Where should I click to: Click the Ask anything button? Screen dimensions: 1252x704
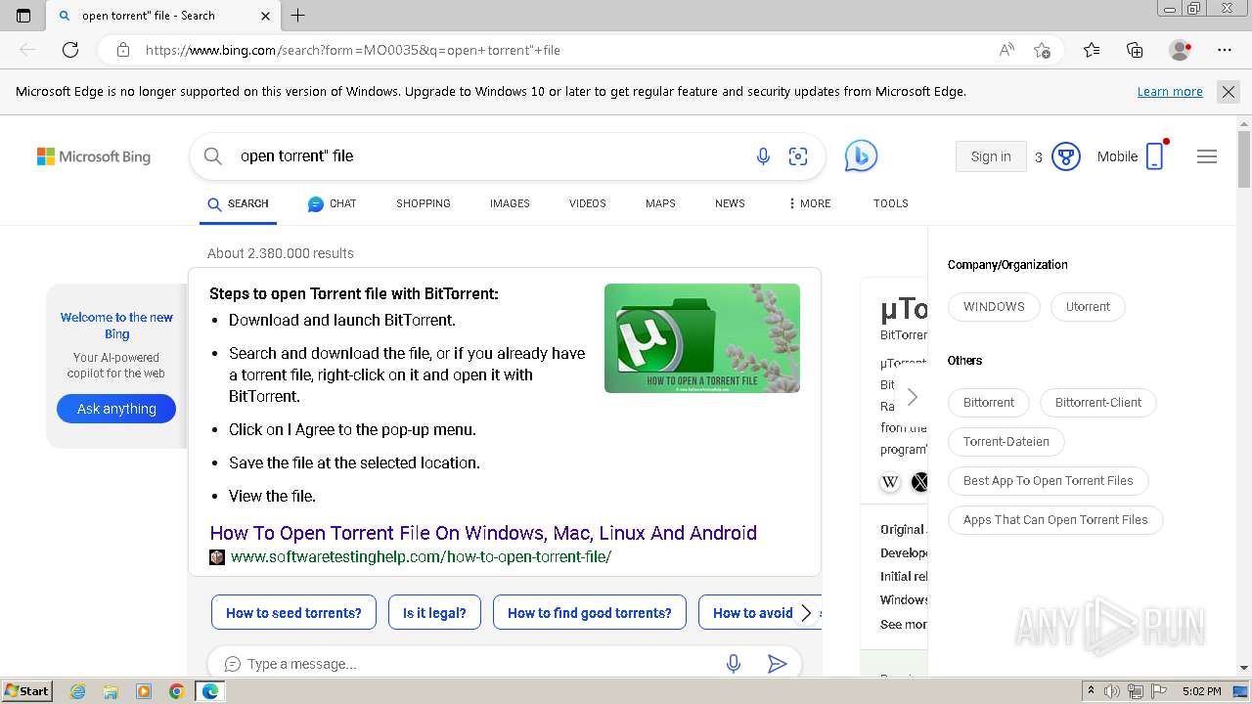(116, 409)
